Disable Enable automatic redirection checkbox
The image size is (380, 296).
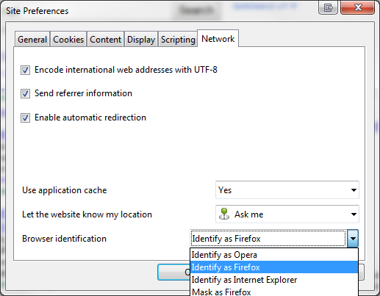pos(25,118)
